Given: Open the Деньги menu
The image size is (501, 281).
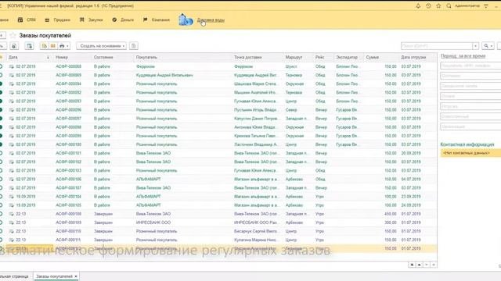Looking at the screenshot, I should (127, 20).
